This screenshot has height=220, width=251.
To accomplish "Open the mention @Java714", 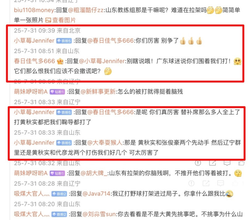I will click(x=96, y=194).
